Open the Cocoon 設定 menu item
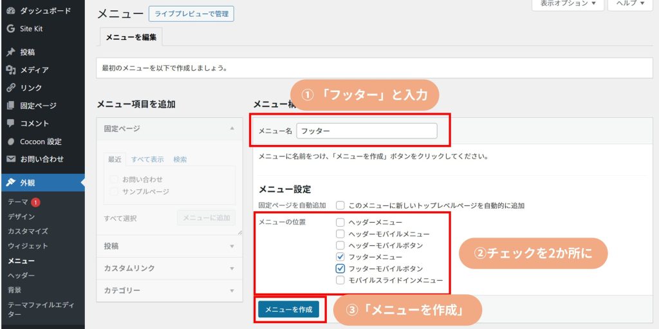659x329 pixels. [x=41, y=142]
